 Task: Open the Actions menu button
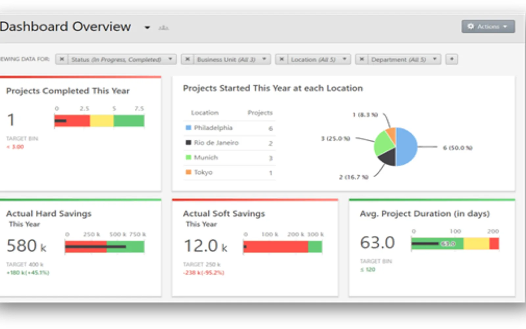pyautogui.click(x=488, y=26)
